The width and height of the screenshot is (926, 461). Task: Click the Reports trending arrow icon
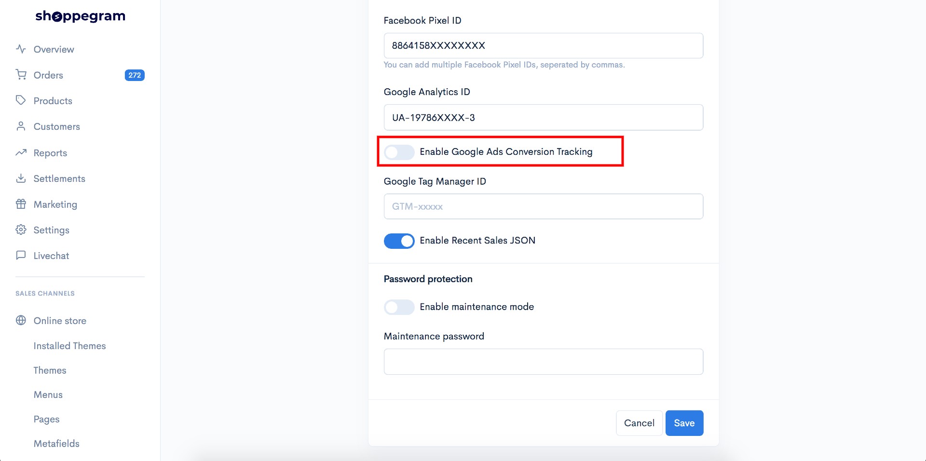pos(21,152)
